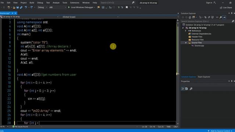This screenshot has width=235, height=132.
Task: Open the View menu
Action: click(15, 3)
